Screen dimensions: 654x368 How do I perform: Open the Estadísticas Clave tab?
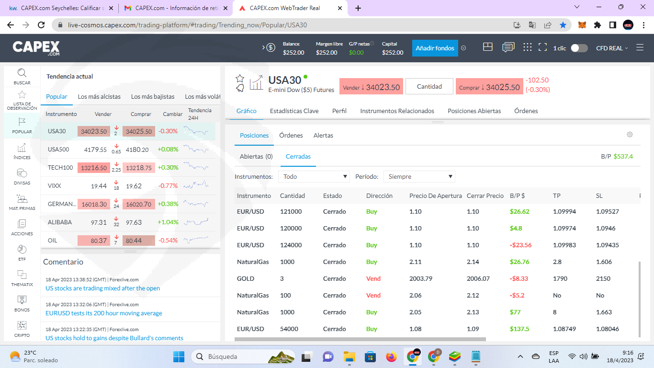click(294, 111)
